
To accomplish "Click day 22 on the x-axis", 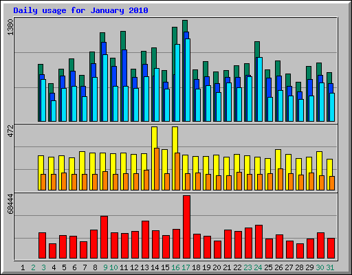I will pos(237,267).
